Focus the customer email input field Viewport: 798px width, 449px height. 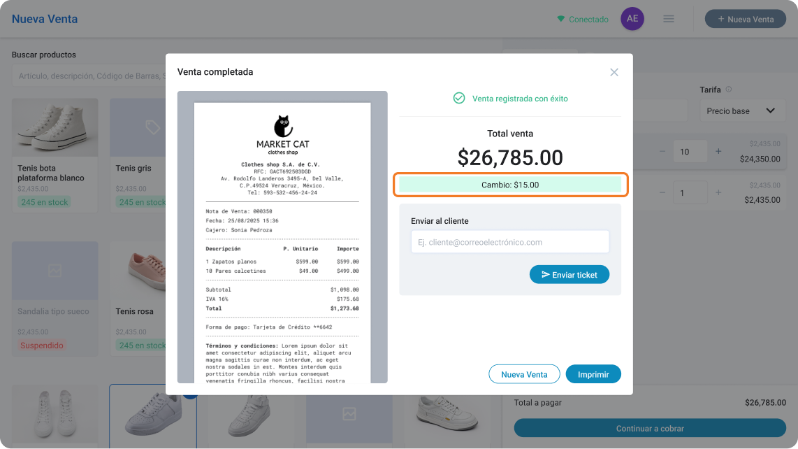(510, 242)
